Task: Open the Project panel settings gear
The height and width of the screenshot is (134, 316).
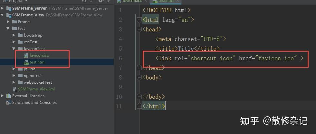Action: click(x=101, y=1)
